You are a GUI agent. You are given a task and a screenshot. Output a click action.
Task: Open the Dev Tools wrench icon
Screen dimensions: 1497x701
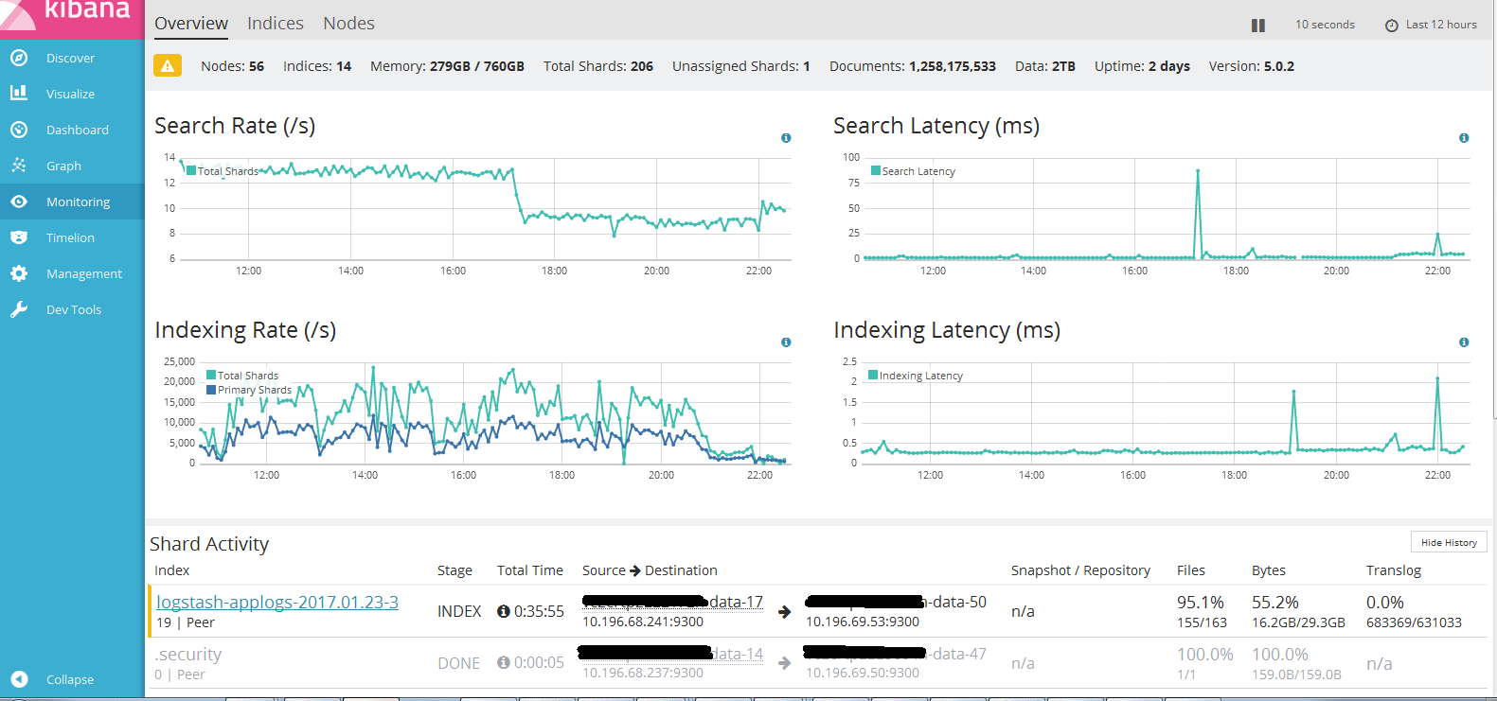tap(19, 309)
